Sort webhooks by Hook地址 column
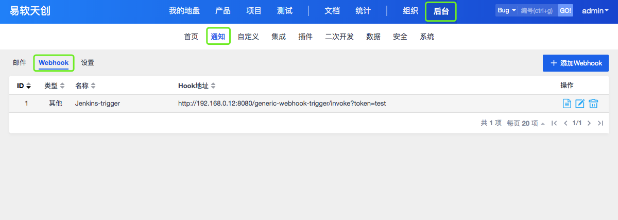The image size is (618, 220). 197,86
